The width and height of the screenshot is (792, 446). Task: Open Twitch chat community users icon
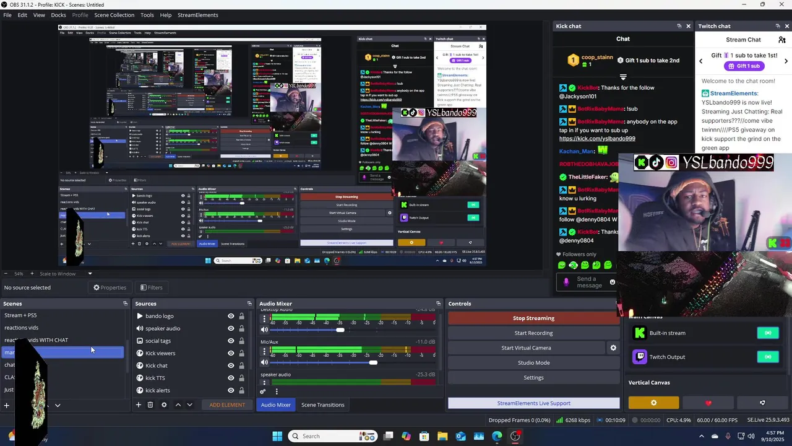click(x=782, y=40)
